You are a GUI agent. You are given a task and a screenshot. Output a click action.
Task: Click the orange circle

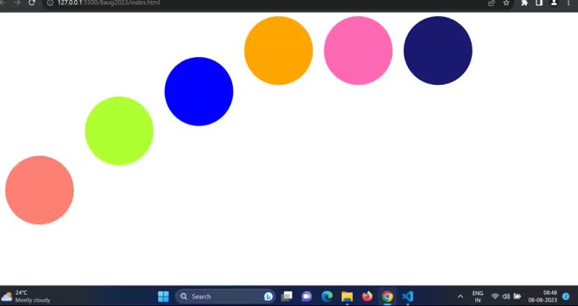tap(278, 50)
